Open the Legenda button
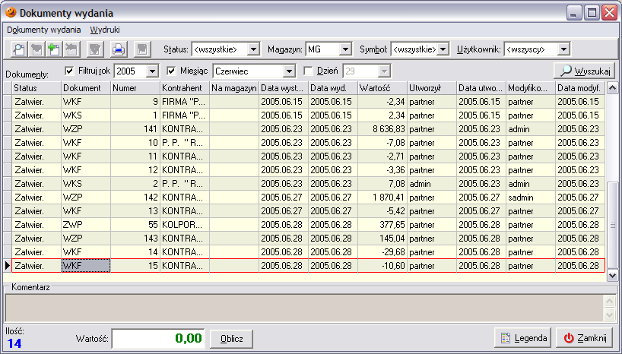This screenshot has width=622, height=354. click(x=523, y=338)
